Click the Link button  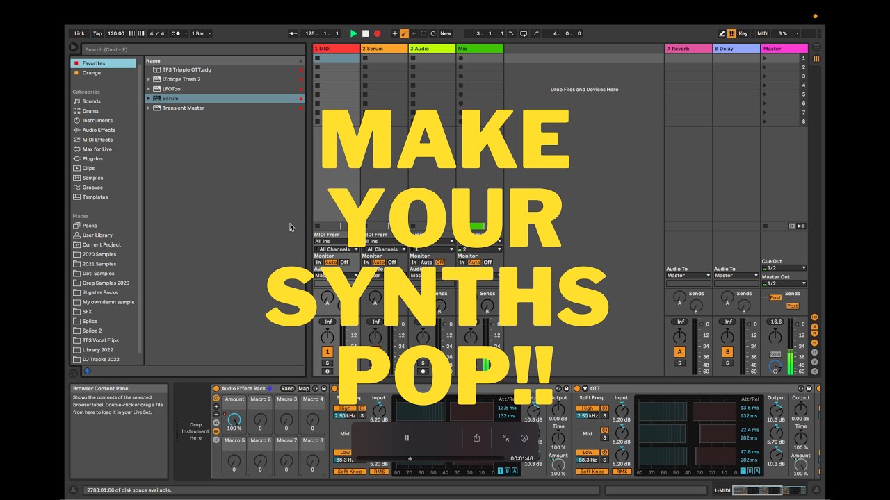pos(79,33)
